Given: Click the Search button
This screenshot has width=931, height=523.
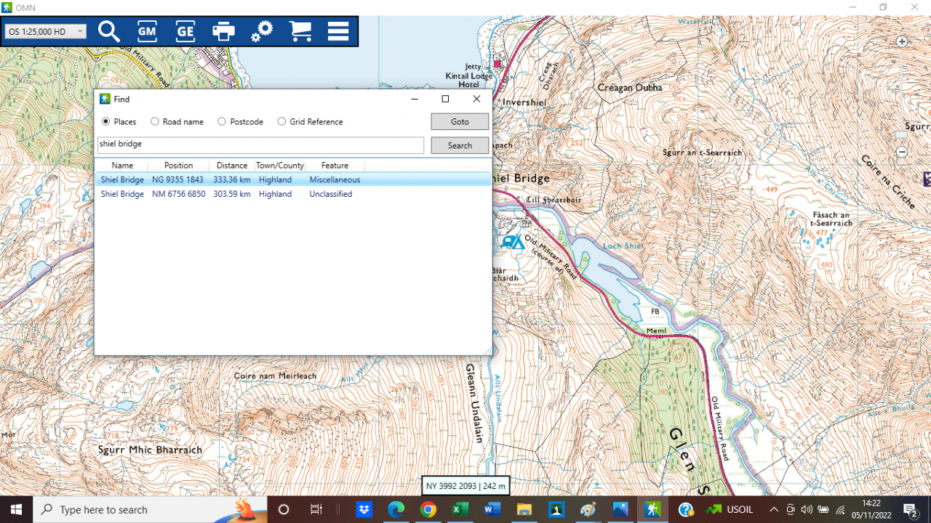Looking at the screenshot, I should (x=460, y=145).
